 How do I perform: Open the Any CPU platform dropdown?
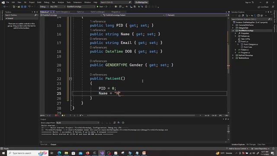(58, 7)
